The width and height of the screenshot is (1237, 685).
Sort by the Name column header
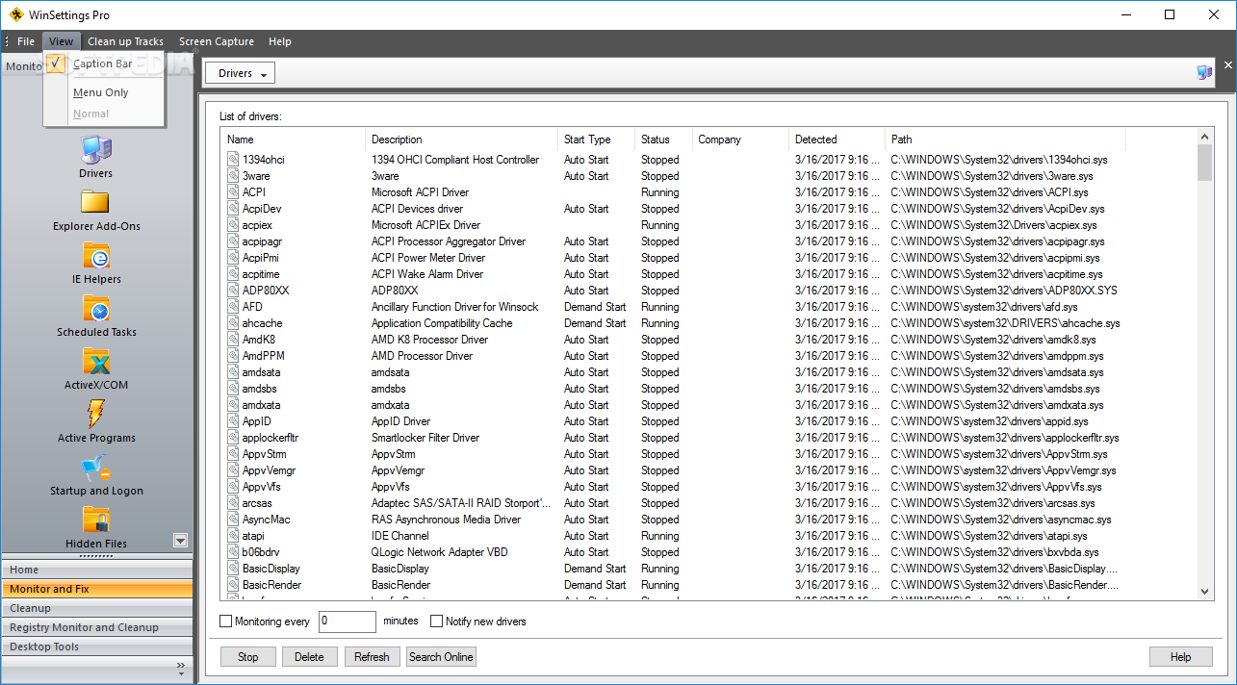pos(293,140)
